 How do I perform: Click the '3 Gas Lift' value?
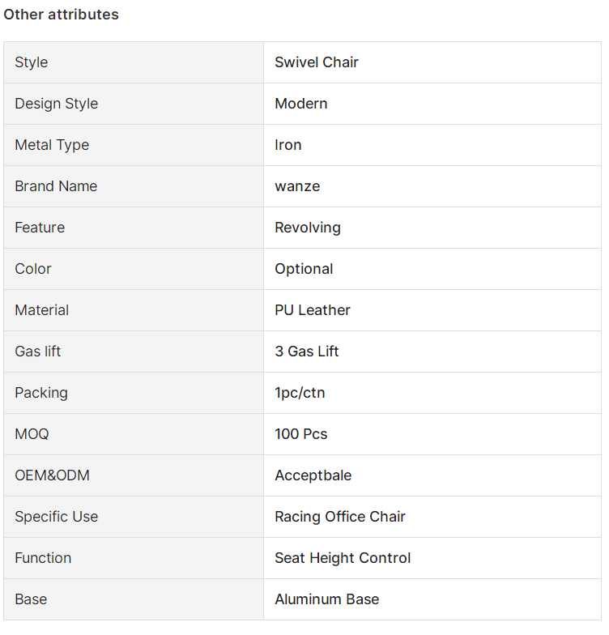[x=306, y=352]
